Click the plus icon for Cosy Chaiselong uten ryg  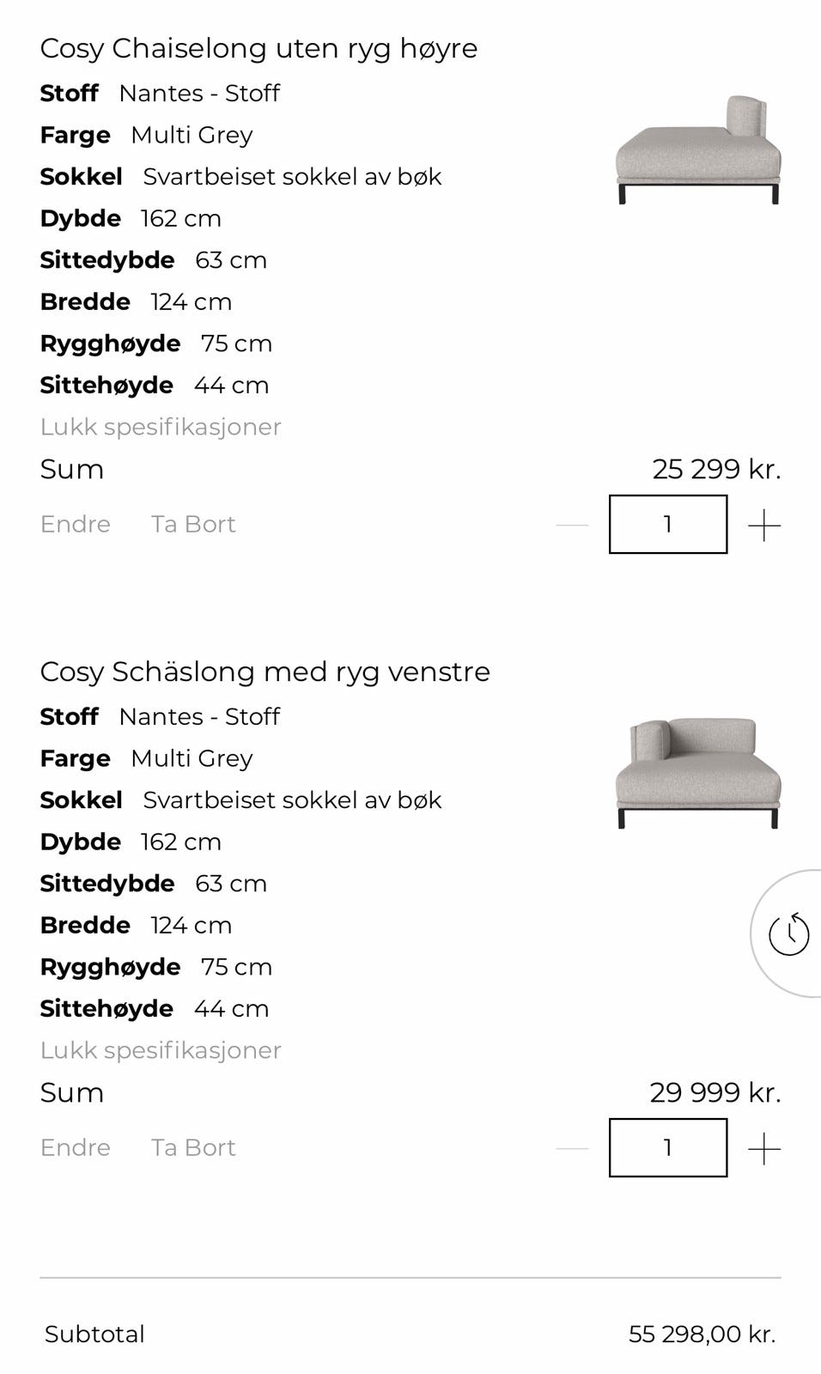coord(765,524)
